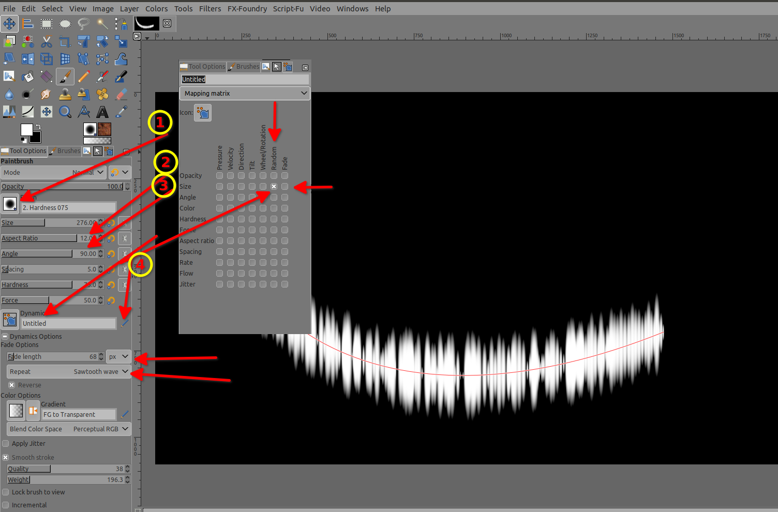Open the Repeat Sawtooth wave dropdown
The height and width of the screenshot is (512, 778).
[69, 372]
